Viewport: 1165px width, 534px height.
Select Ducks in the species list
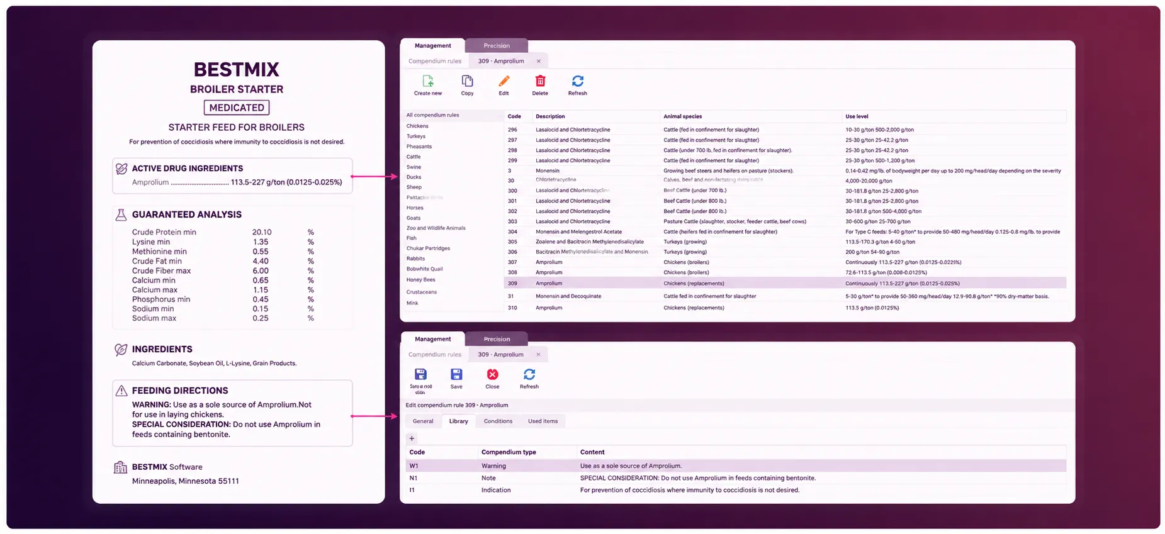414,177
